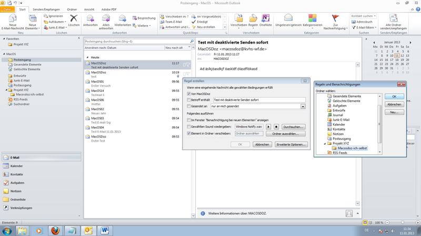This screenshot has width=421, height=236.
Task: Click Durchsuchen... to pick a sound
Action: pos(293,127)
